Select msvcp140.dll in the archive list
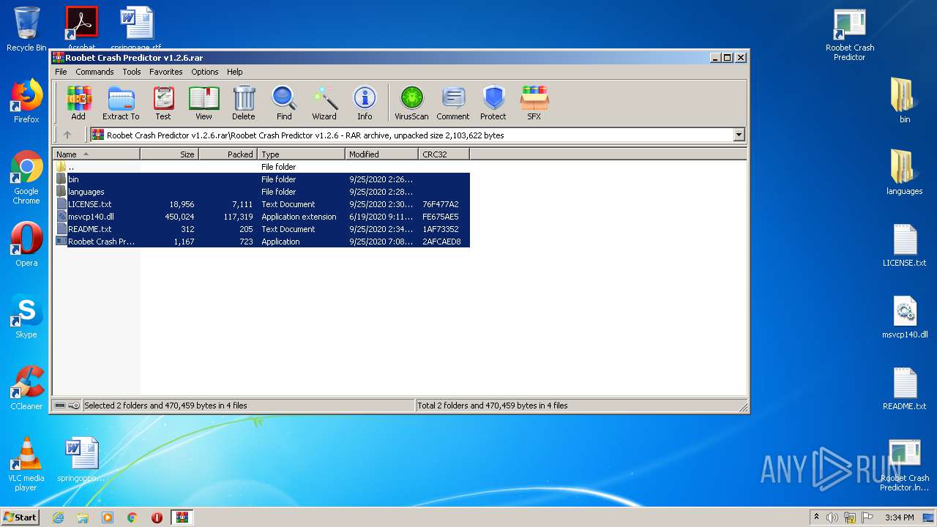The width and height of the screenshot is (937, 527). point(261,217)
